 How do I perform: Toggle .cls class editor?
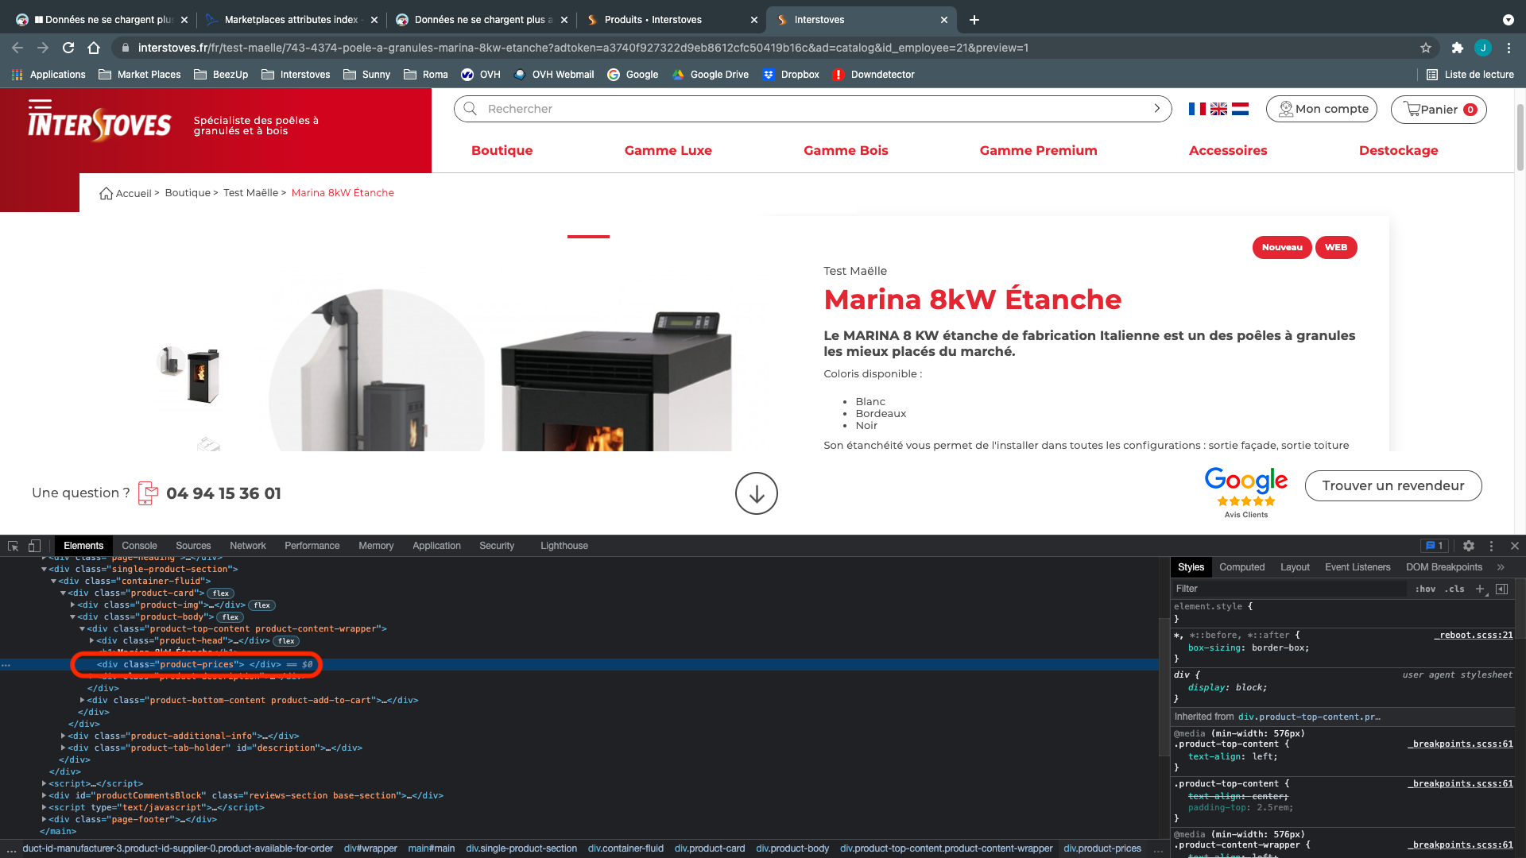click(x=1454, y=589)
